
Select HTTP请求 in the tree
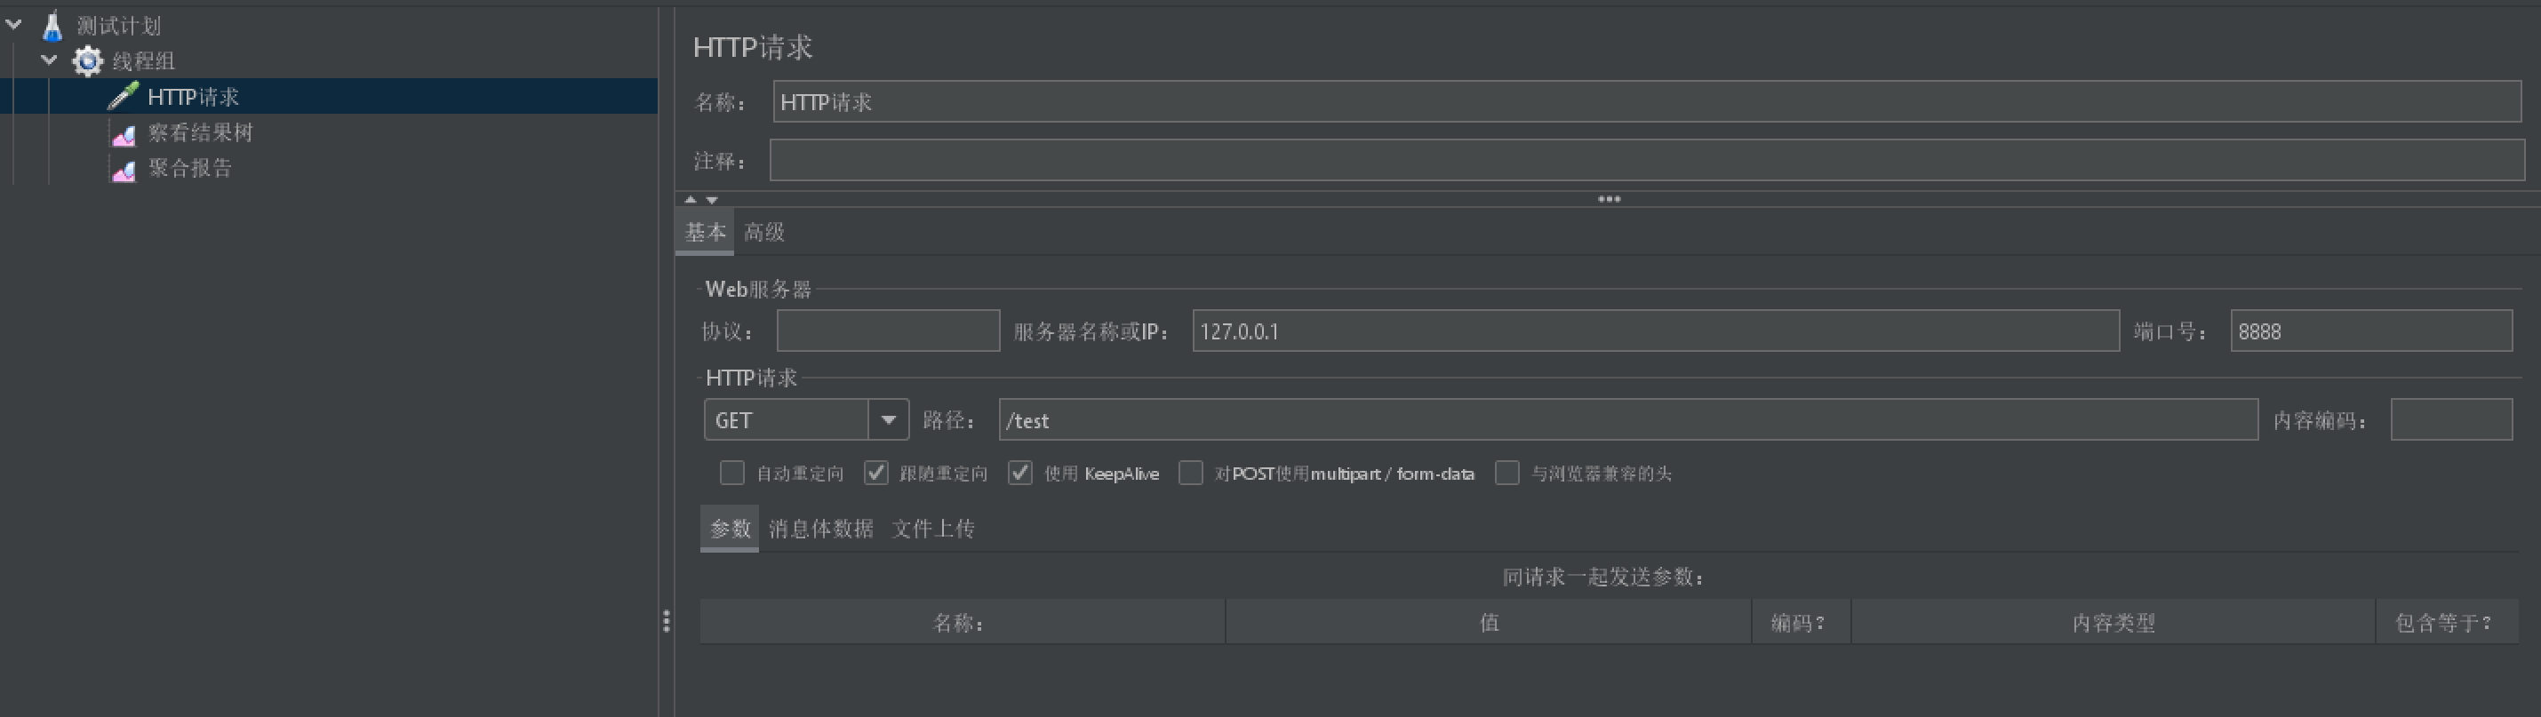coord(194,97)
